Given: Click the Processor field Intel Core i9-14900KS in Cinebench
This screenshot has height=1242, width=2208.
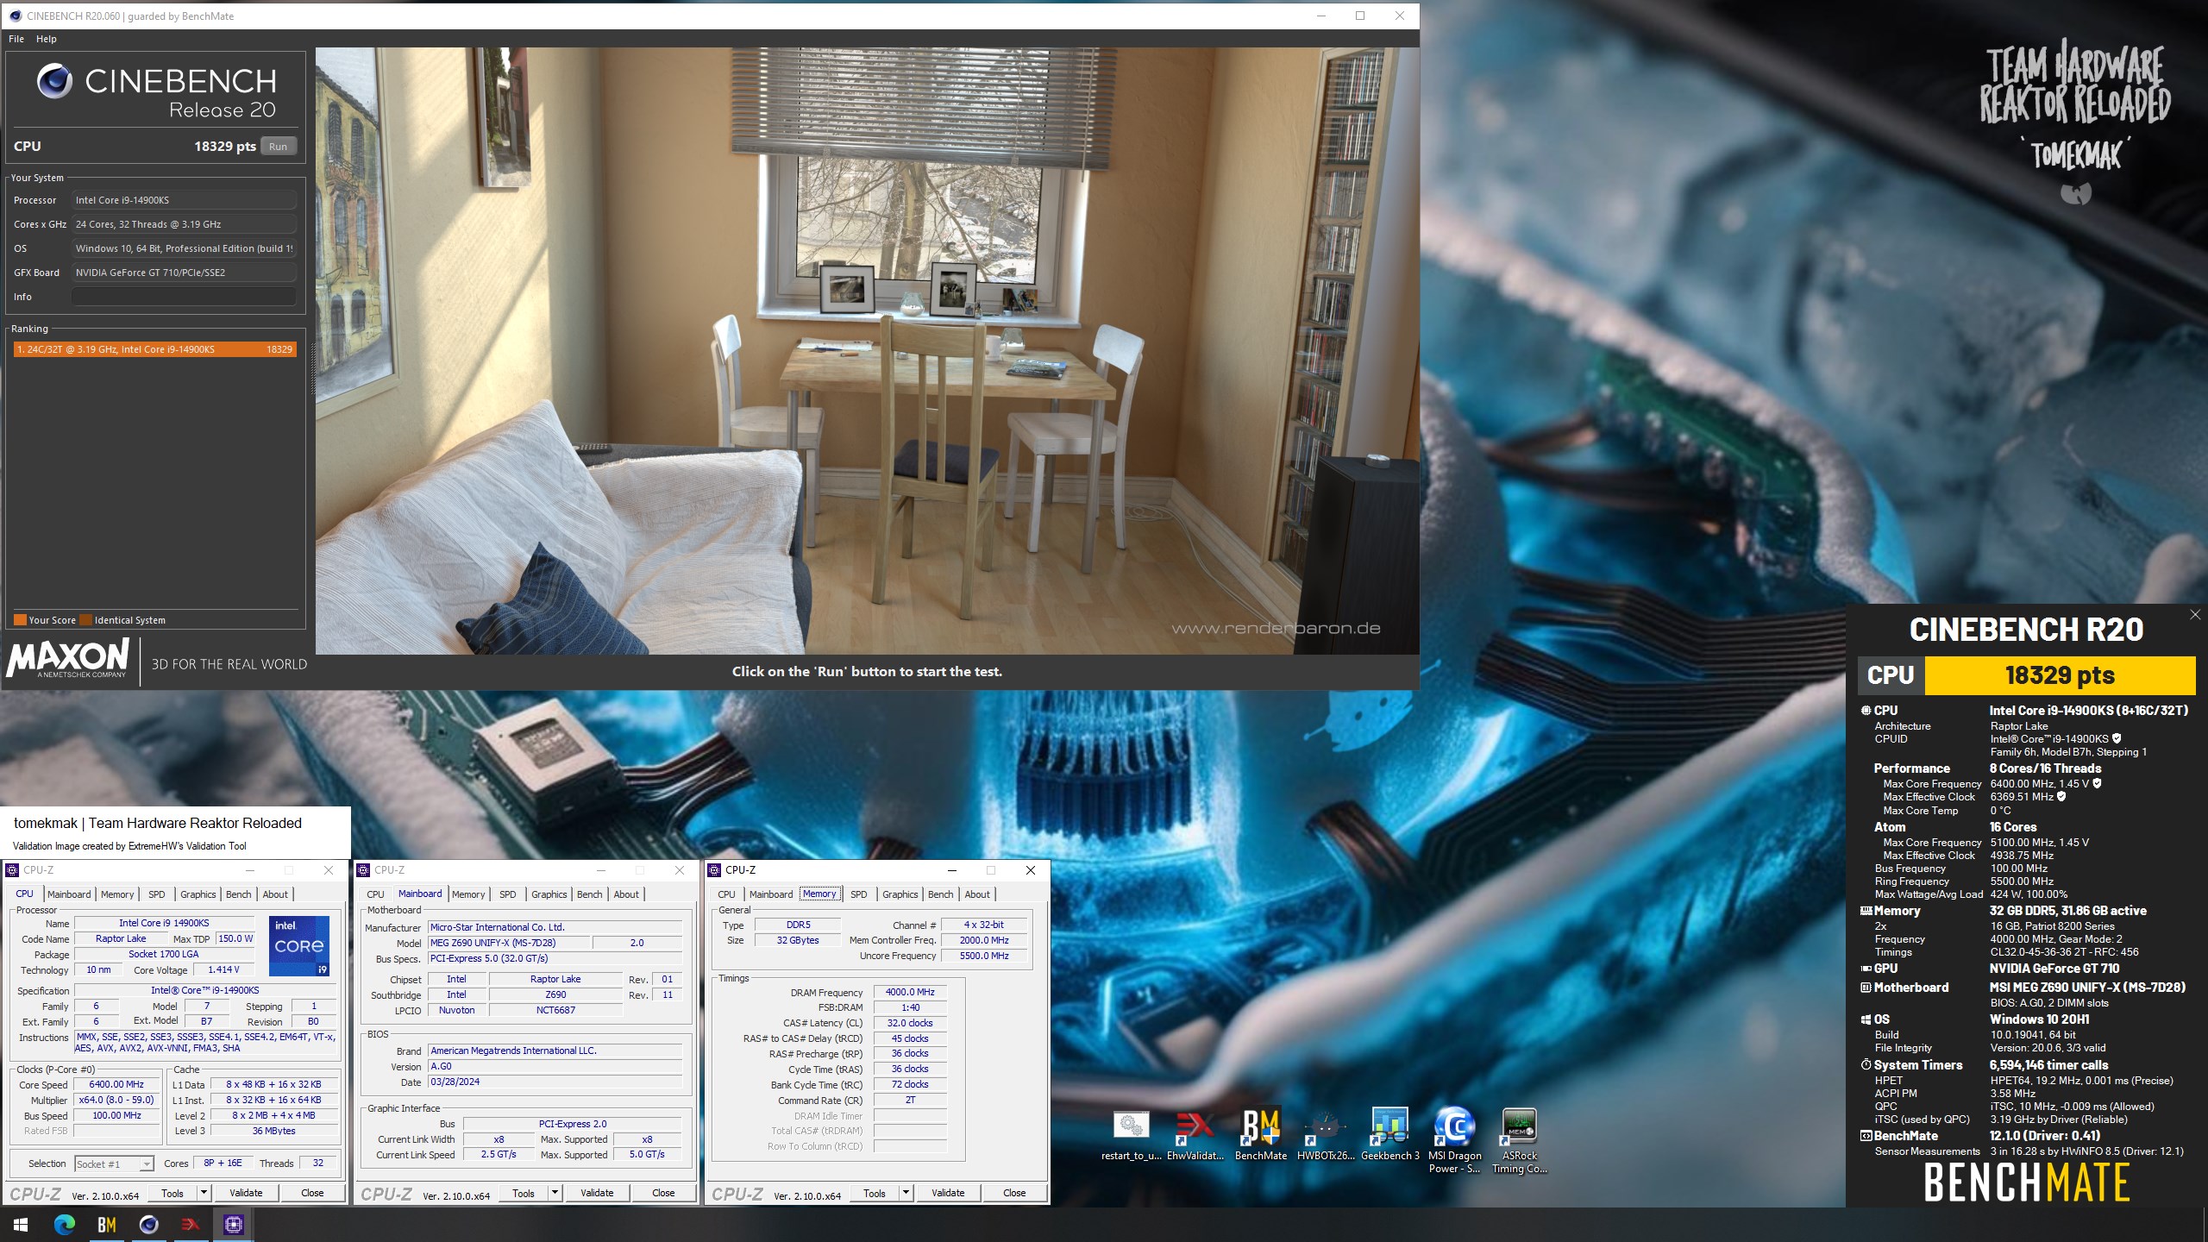Looking at the screenshot, I should pos(184,200).
